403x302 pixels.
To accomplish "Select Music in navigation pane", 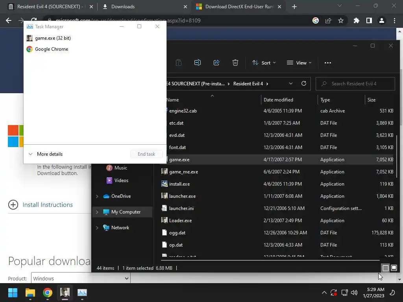I will tap(120, 168).
